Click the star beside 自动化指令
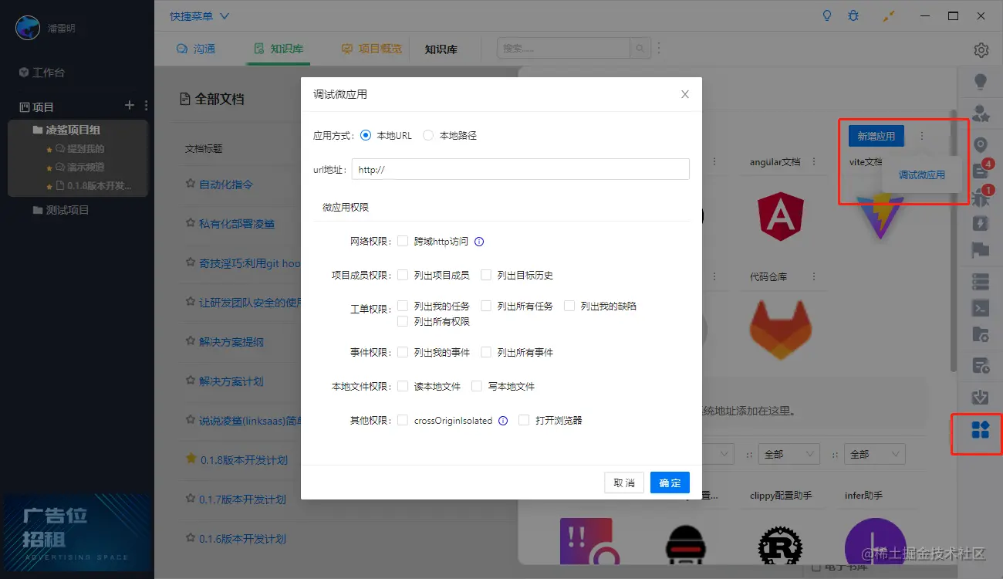Image resolution: width=1003 pixels, height=579 pixels. point(191,184)
